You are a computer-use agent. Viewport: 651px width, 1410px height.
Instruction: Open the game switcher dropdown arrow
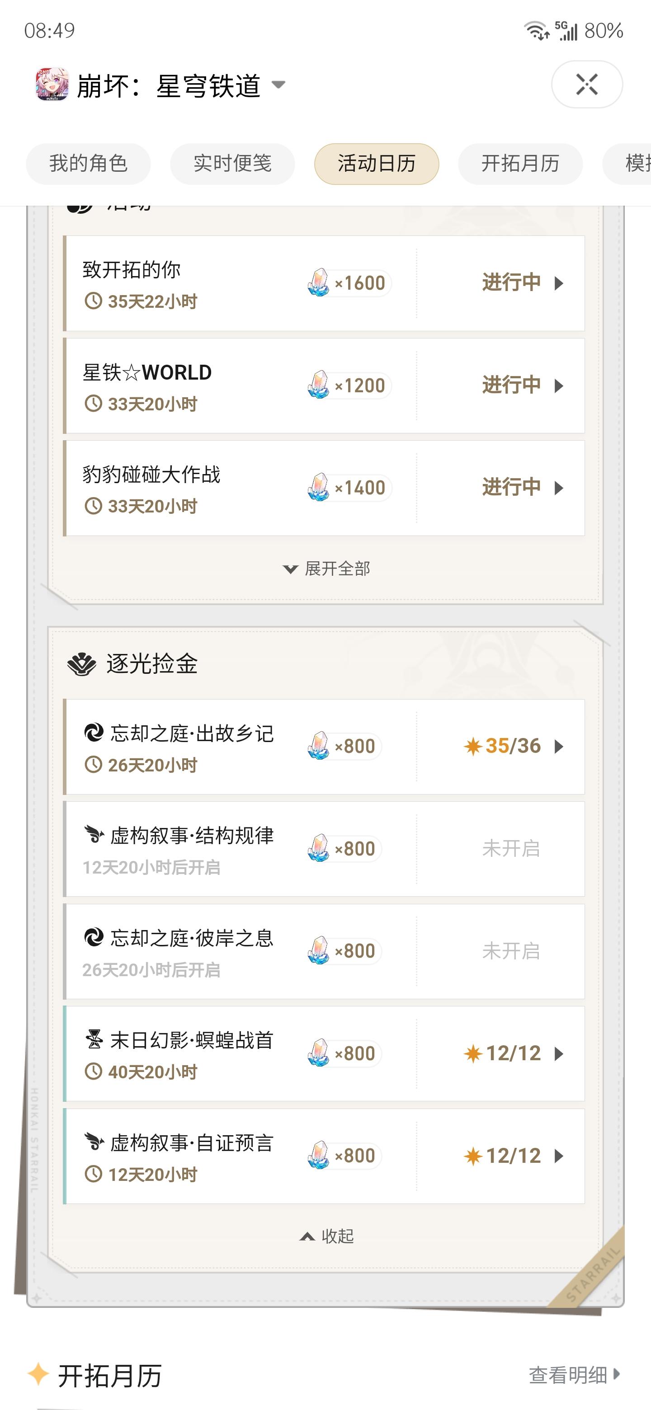[278, 85]
